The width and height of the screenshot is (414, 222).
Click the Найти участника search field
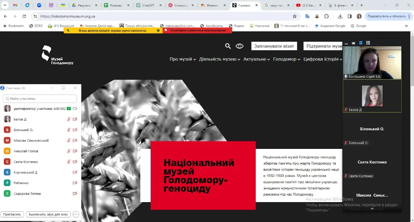pos(40,99)
